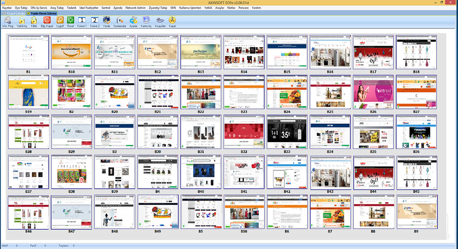Screen dimensions: 458x249
Task: Select the Toplu Ekran İzleme tab
Action: pyautogui.click(x=42, y=13)
